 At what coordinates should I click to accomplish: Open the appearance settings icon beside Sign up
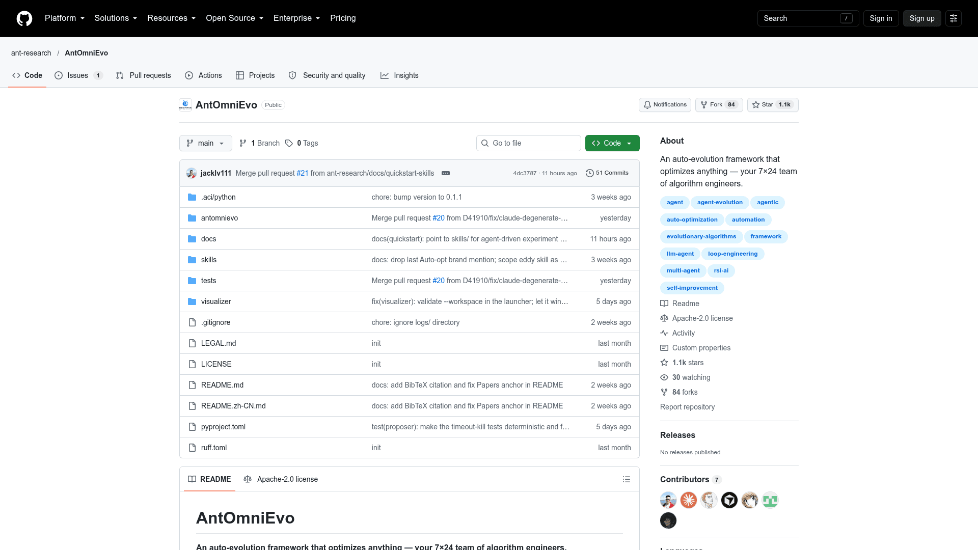coord(954,18)
